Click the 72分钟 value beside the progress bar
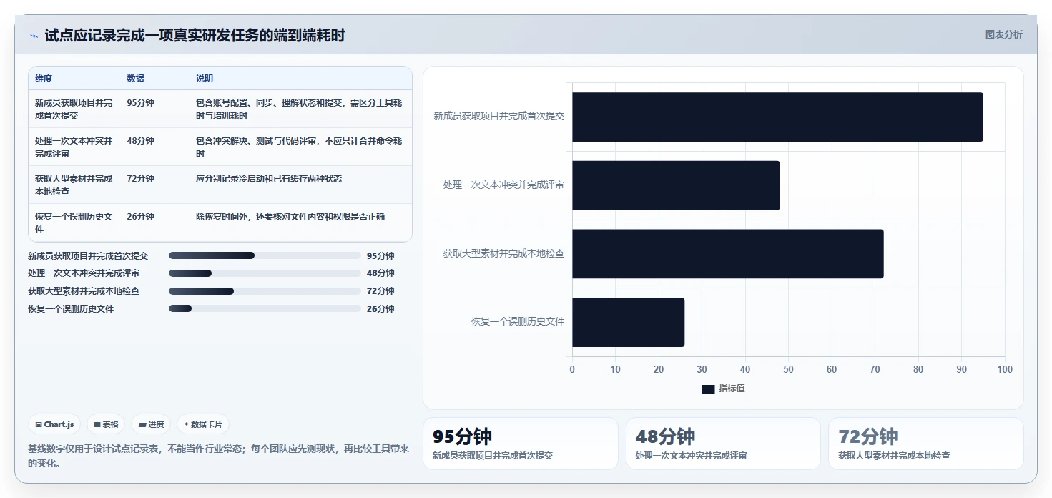Screen dimensions: 1052x498 (380, 291)
